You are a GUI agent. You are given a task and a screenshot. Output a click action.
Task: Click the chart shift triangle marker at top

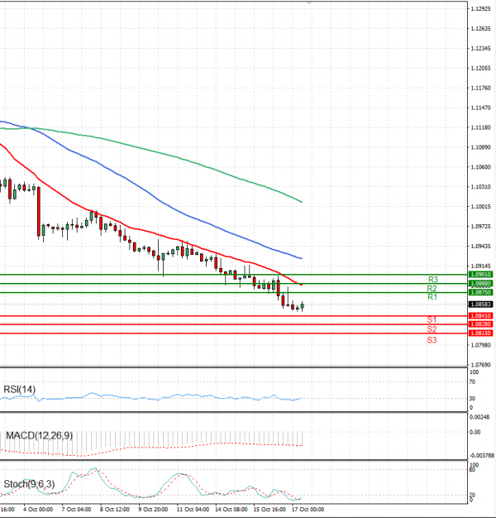click(309, 4)
